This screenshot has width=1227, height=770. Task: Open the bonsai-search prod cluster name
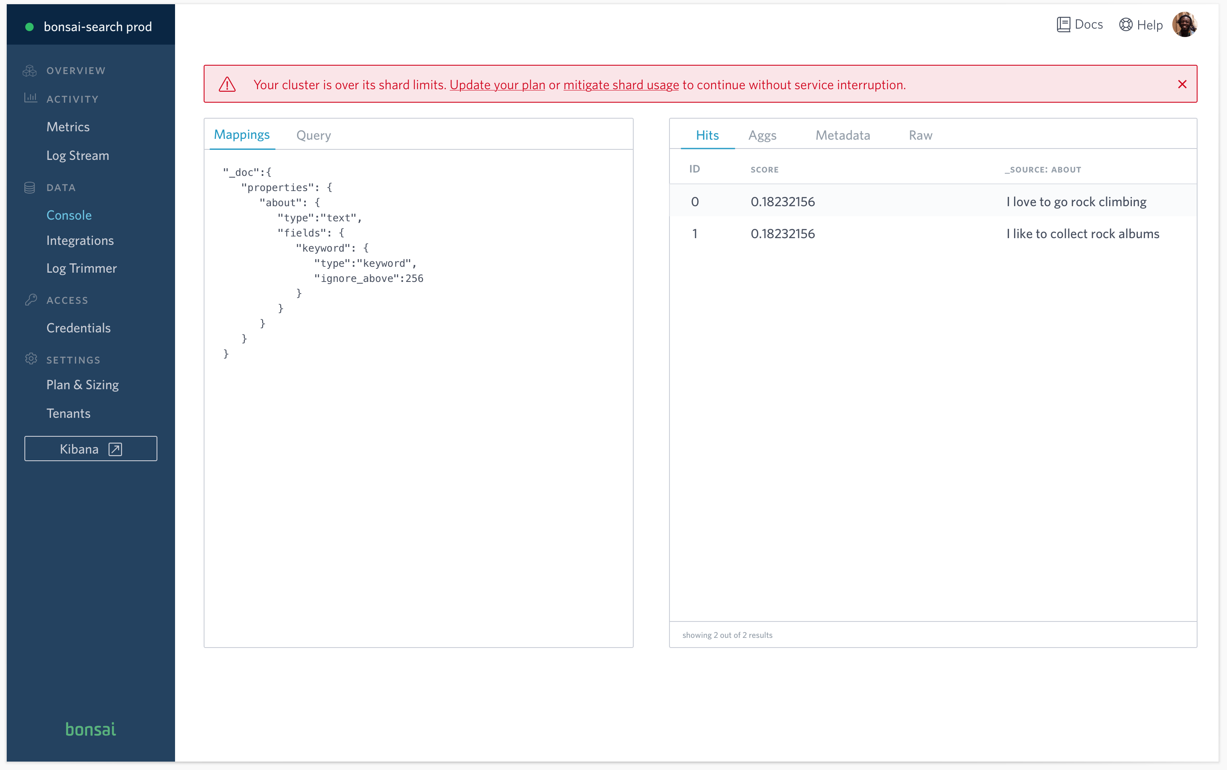tap(98, 27)
